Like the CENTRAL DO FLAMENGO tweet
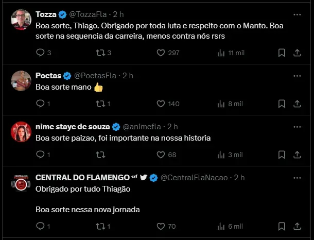 pyautogui.click(x=160, y=226)
